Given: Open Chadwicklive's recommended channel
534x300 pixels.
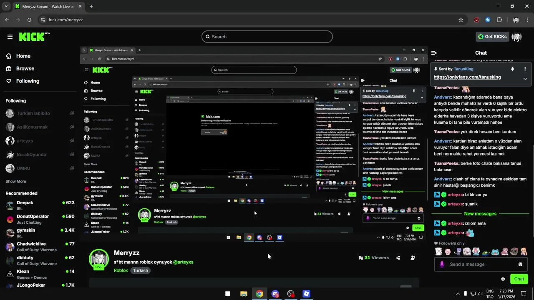Looking at the screenshot, I should point(40,247).
